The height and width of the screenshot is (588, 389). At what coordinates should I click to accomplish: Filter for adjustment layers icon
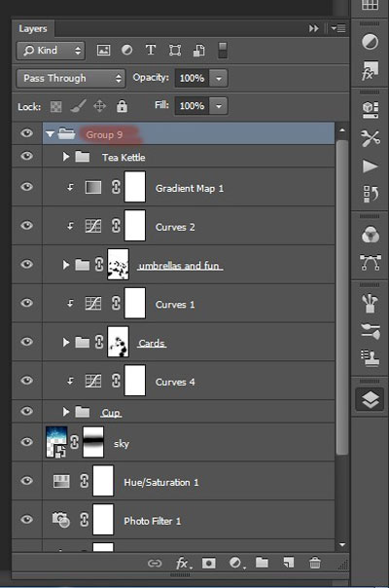127,50
